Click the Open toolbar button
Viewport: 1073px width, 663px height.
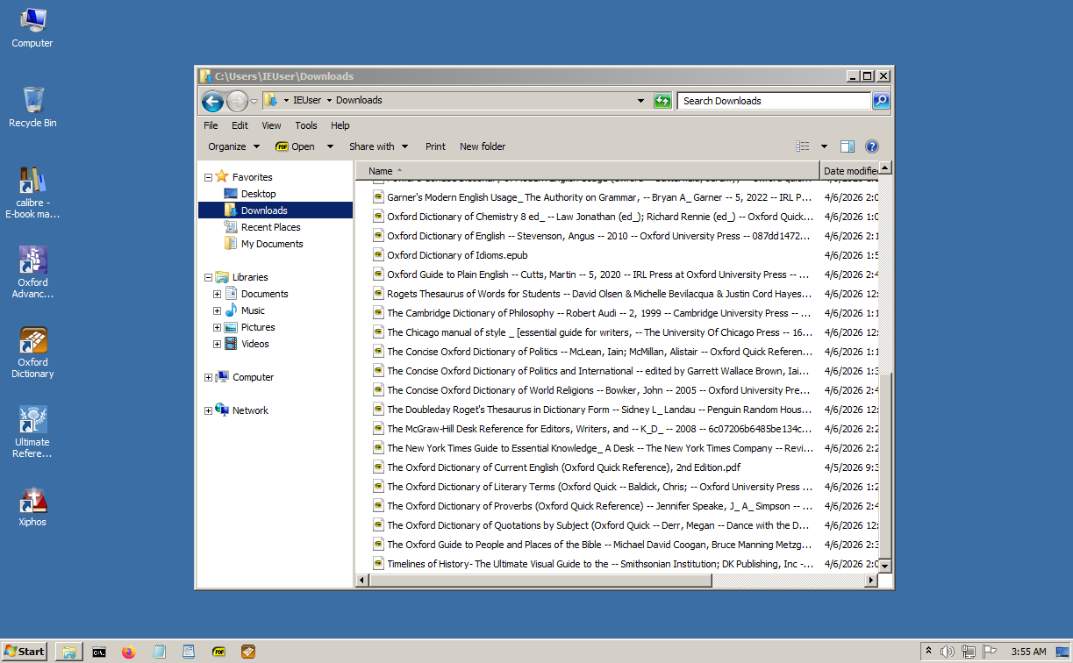[x=296, y=146]
